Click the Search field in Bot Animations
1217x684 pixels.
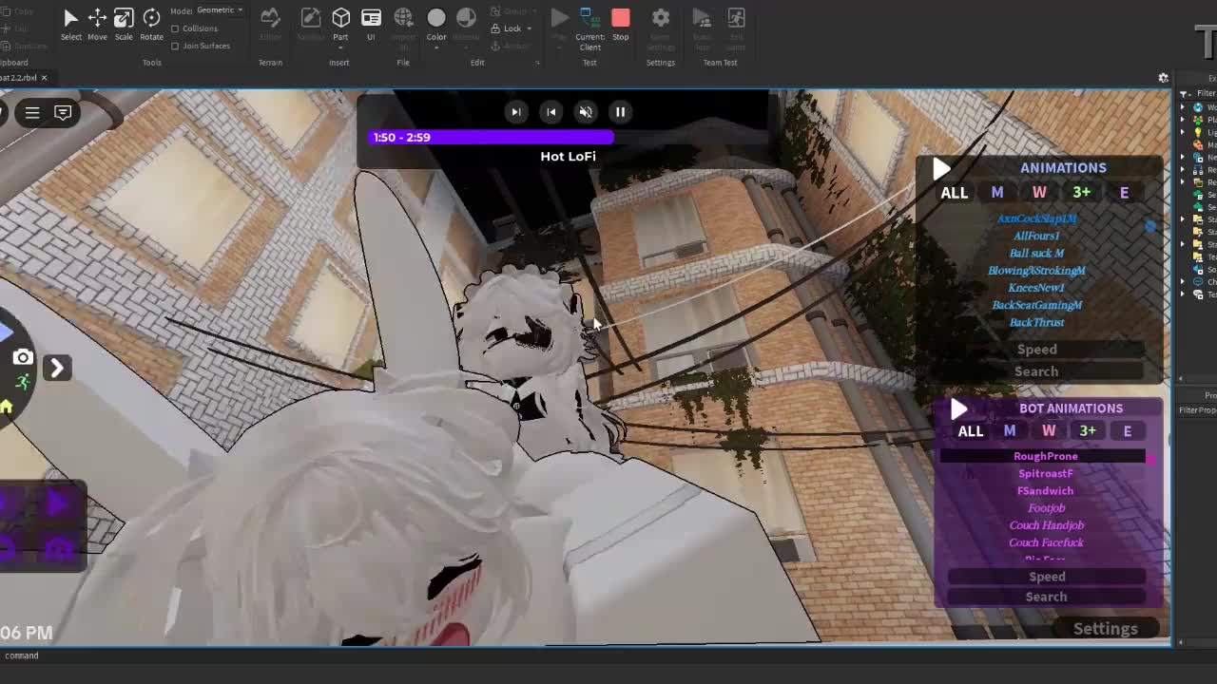point(1046,597)
